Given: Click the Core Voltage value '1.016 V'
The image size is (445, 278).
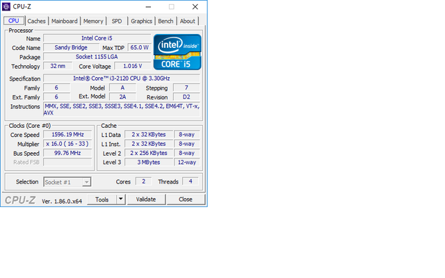Looking at the screenshot, I should 133,66.
